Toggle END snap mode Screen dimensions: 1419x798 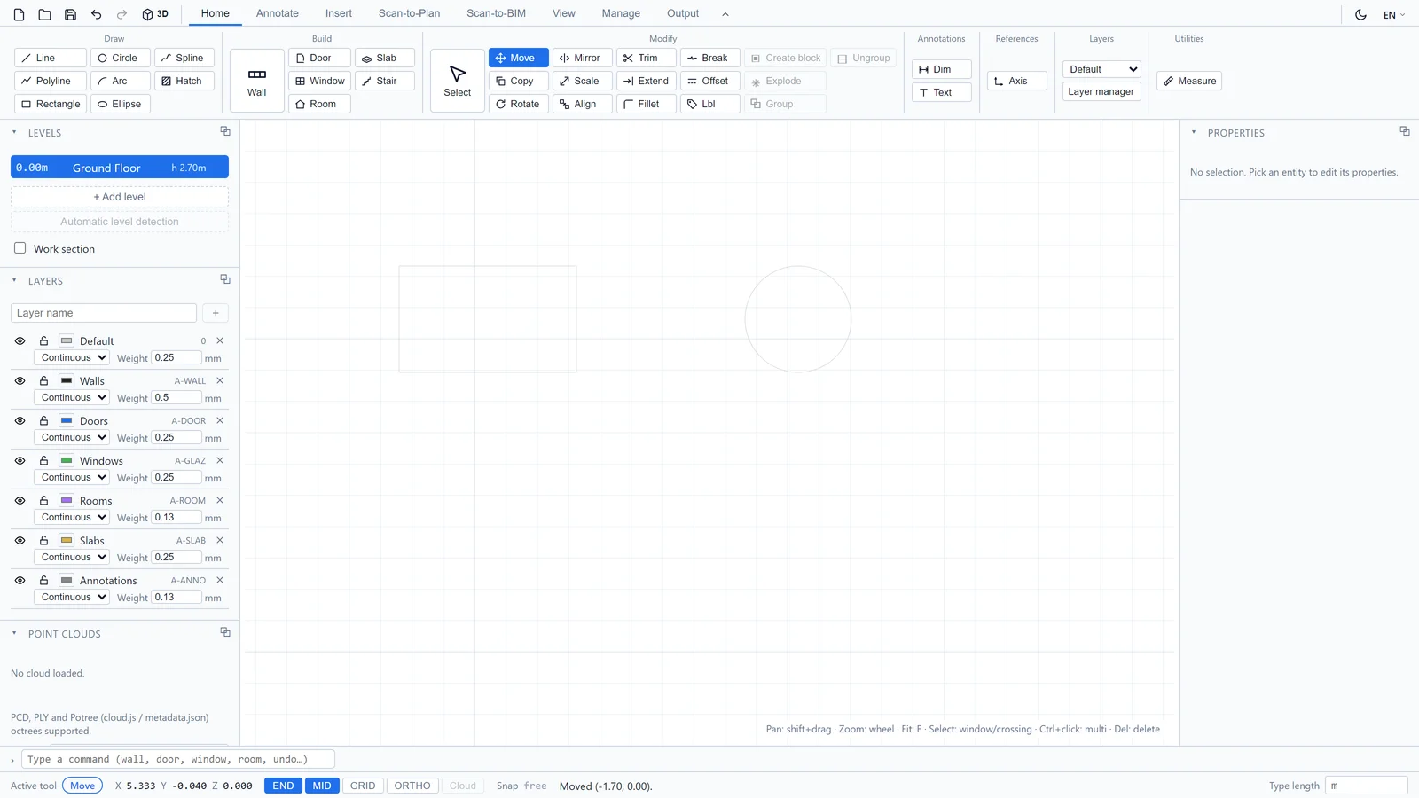283,786
